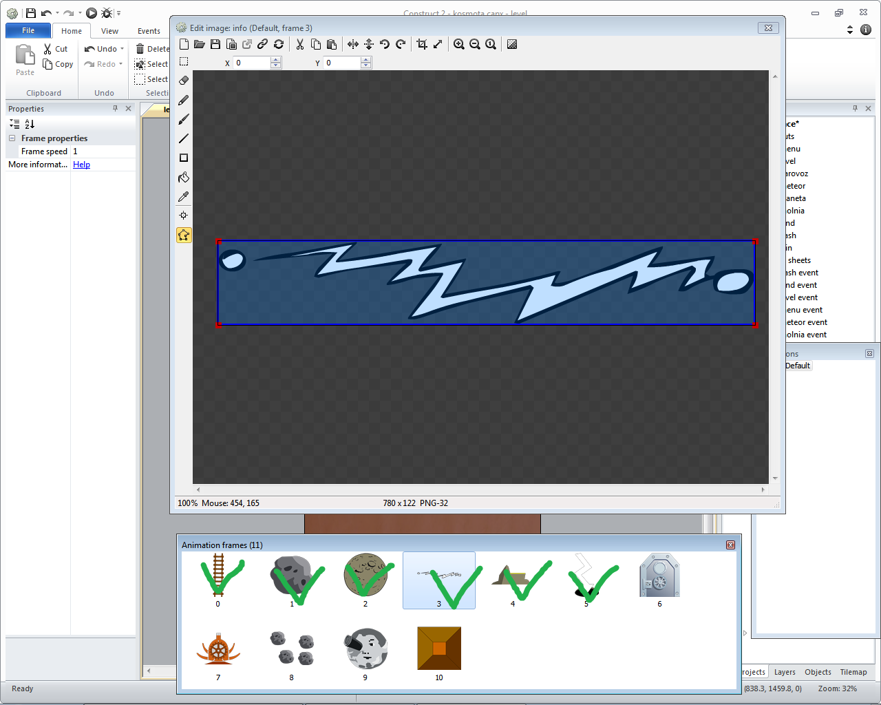The width and height of the screenshot is (881, 705).
Task: Click the X coordinate input field
Action: 252,63
